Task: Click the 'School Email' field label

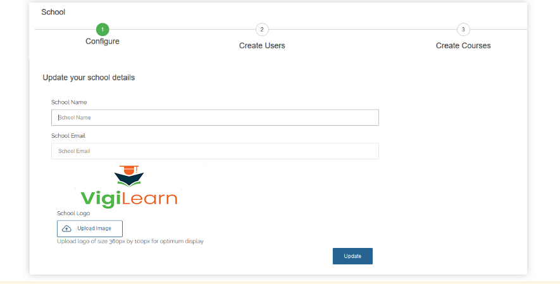Action: pyautogui.click(x=68, y=135)
